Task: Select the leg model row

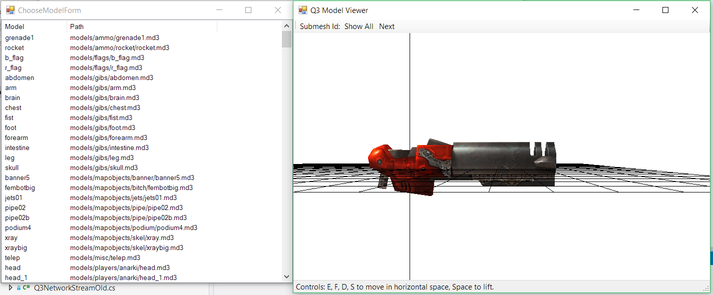Action: 142,157
